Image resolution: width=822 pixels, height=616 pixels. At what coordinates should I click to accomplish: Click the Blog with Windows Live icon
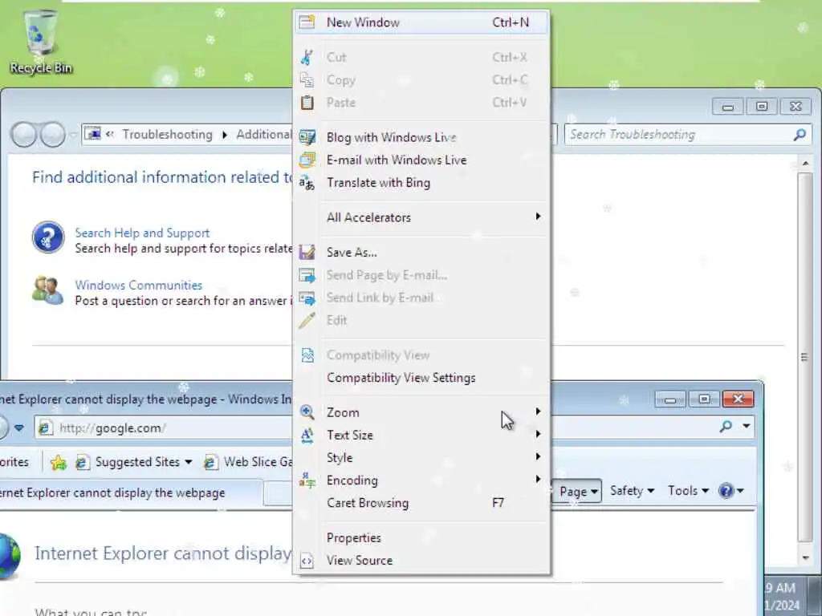307,137
